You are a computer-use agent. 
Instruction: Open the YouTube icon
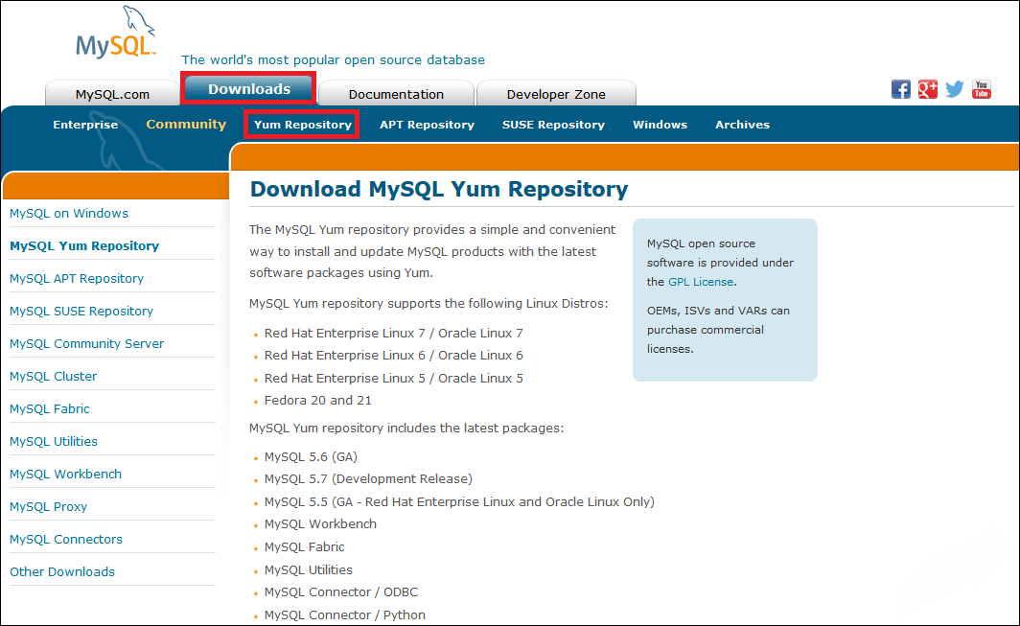tap(982, 89)
